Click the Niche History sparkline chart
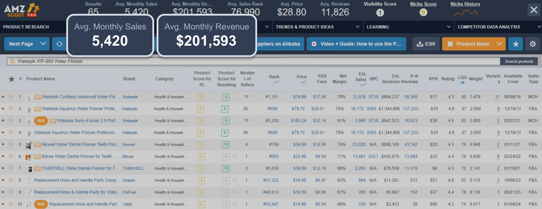 coord(466,13)
